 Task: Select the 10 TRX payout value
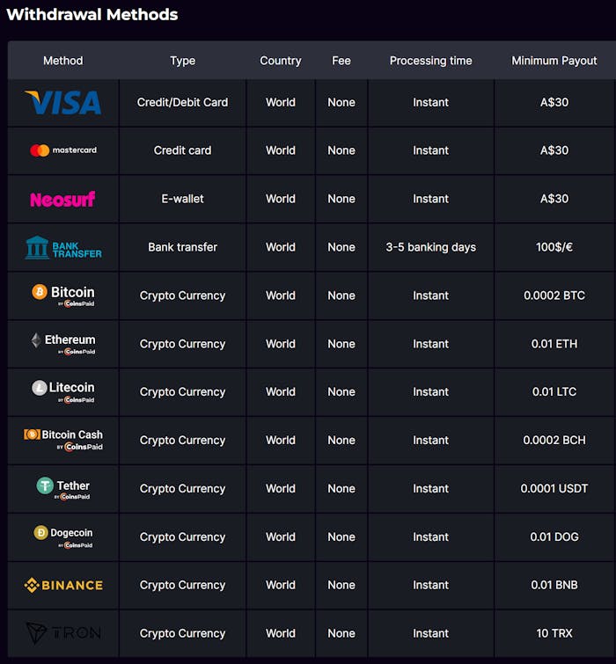[554, 633]
